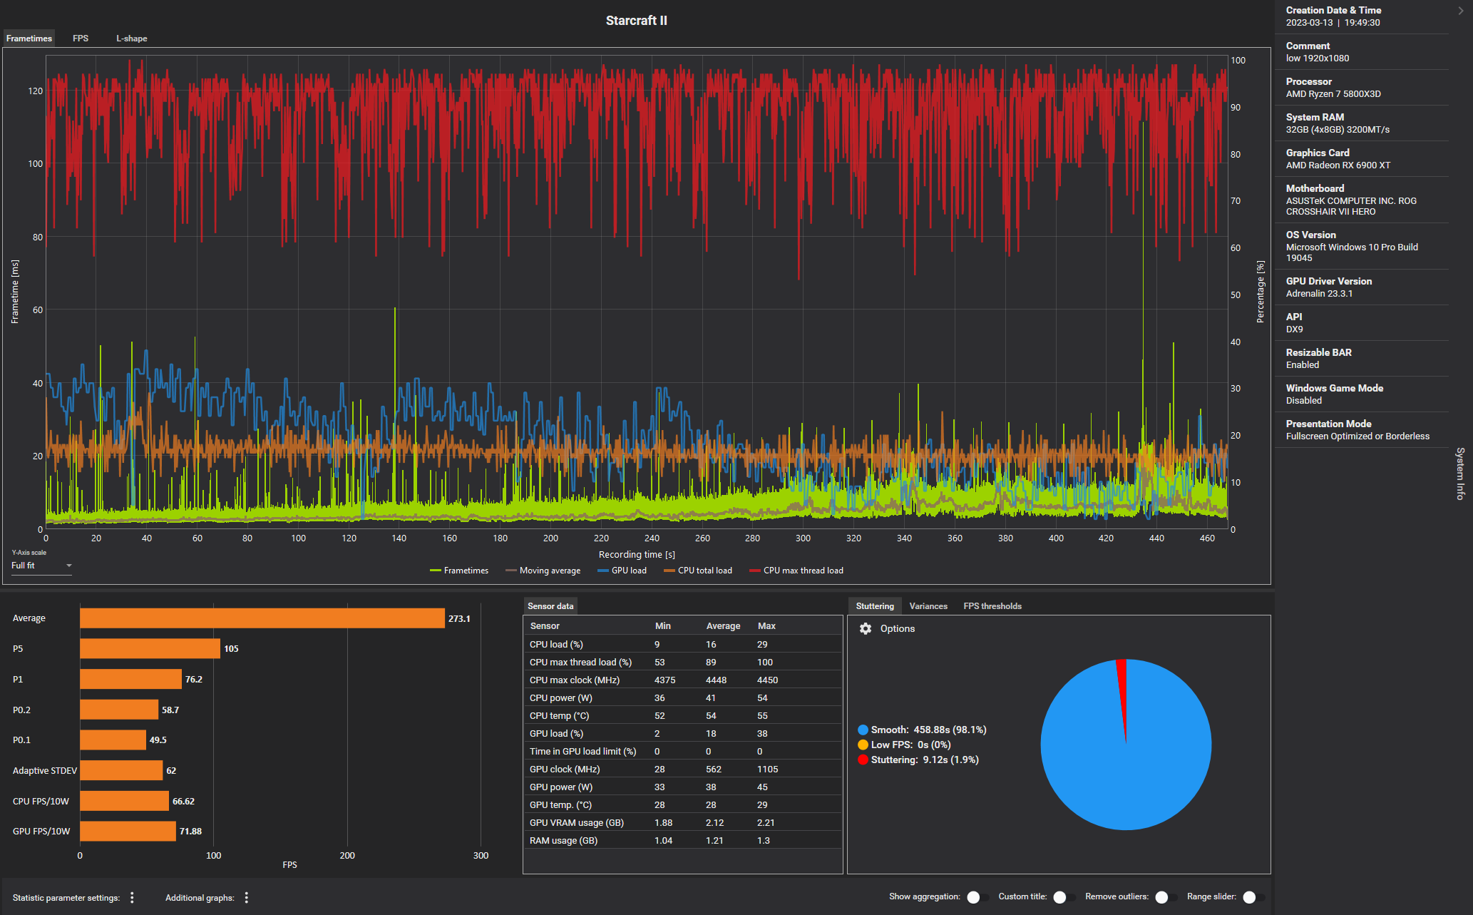Image resolution: width=1473 pixels, height=915 pixels.
Task: Click the 32GB (4x8GB) 3200MT/s RAM entry
Action: pos(1338,130)
